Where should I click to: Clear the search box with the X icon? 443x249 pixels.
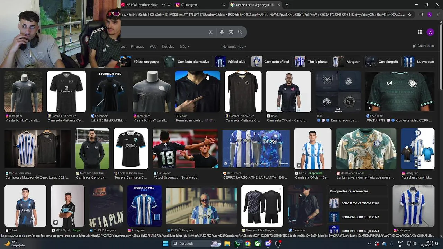point(210,32)
